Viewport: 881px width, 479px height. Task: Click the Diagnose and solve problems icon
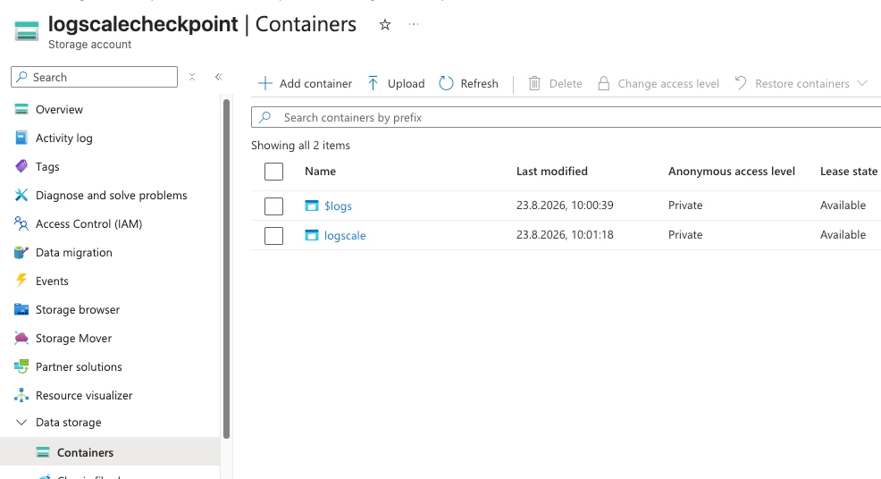[21, 195]
